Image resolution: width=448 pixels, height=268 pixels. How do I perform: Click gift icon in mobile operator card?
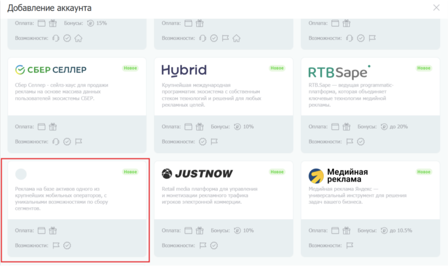click(53, 230)
